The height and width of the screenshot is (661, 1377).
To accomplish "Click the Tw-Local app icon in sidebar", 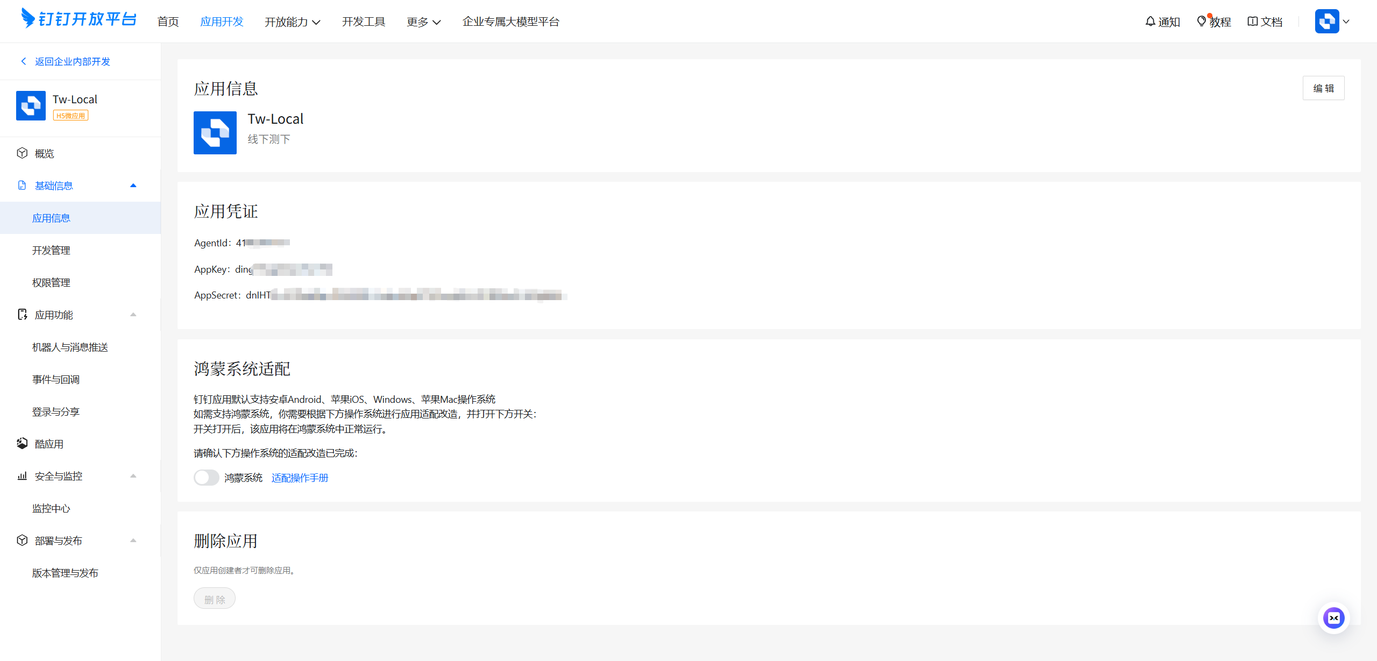I will click(x=31, y=105).
